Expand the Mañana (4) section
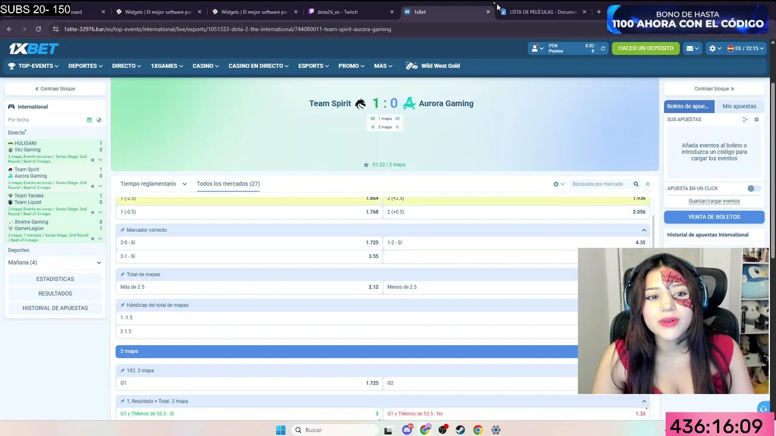776x436 pixels. [x=55, y=263]
